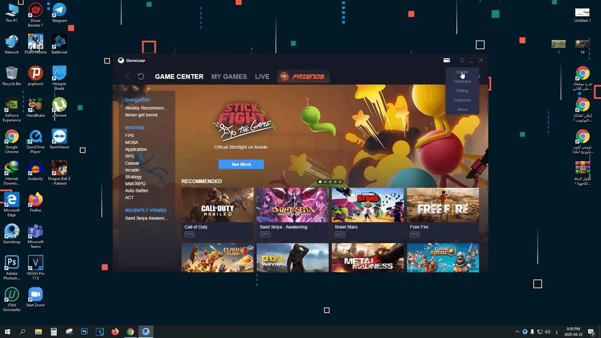Browse the FPS category
Image resolution: width=601 pixels, height=338 pixels.
(x=129, y=136)
